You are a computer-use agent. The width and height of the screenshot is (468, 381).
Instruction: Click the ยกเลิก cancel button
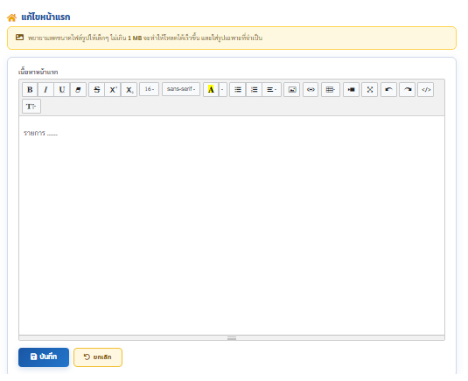pos(98,357)
